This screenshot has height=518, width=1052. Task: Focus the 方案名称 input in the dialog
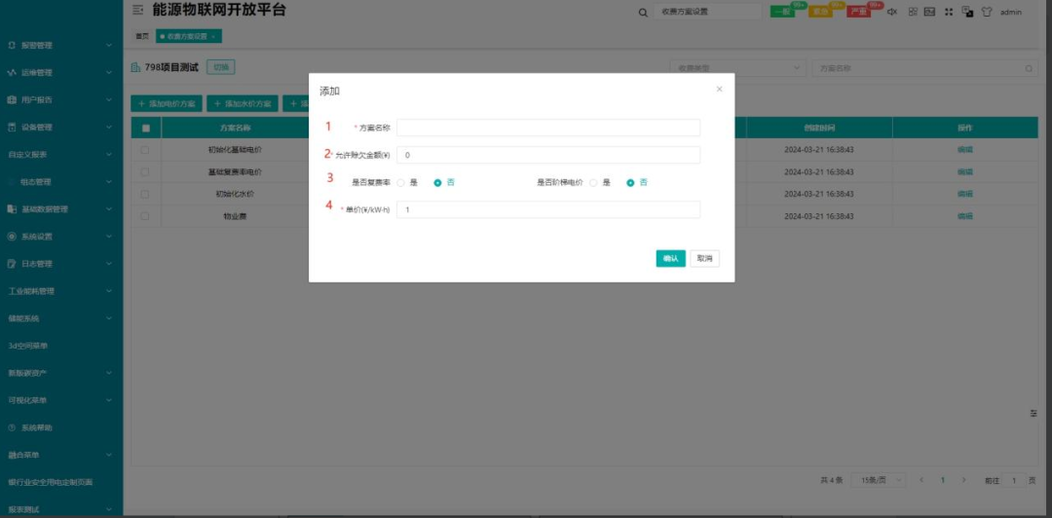coord(548,128)
